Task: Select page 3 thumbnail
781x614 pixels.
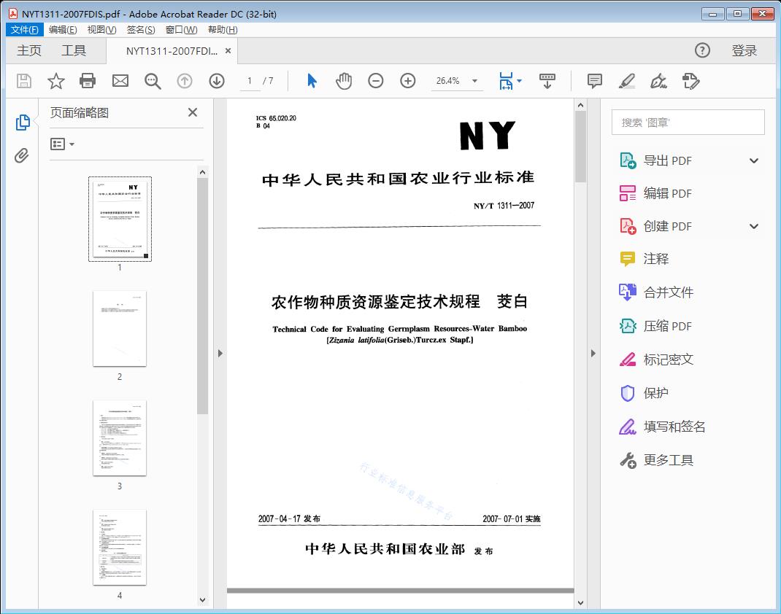Action: 120,438
